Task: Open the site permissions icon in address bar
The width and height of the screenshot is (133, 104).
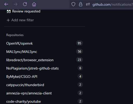Action: pos(88,4)
